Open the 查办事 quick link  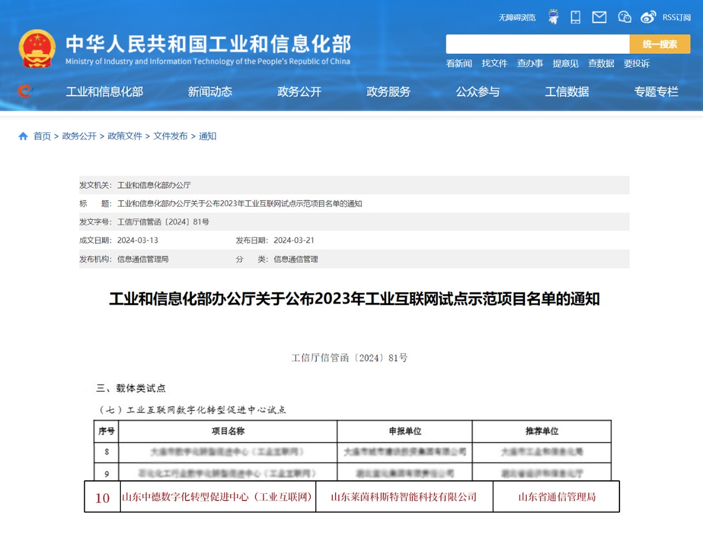tap(530, 63)
